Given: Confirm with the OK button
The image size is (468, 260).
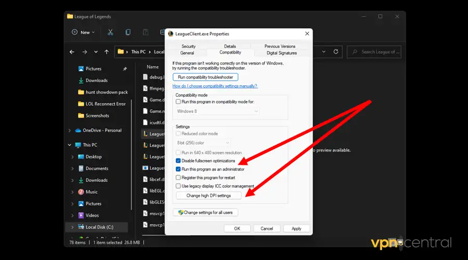Looking at the screenshot, I should [237, 229].
